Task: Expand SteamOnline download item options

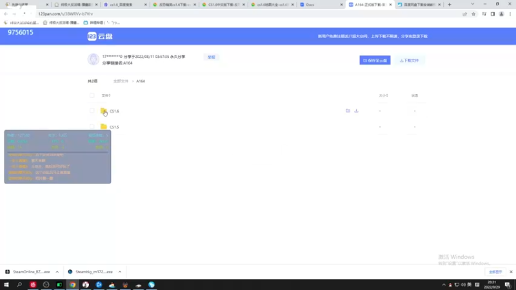Action: point(57,272)
